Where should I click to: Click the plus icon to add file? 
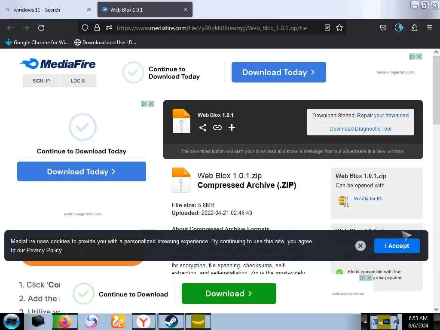pos(232,128)
